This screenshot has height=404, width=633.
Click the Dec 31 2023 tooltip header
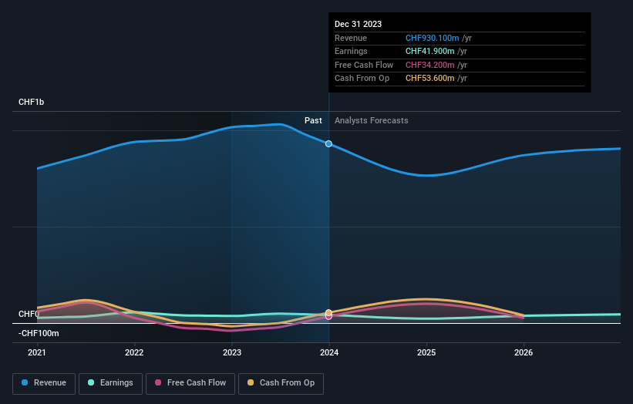[358, 24]
